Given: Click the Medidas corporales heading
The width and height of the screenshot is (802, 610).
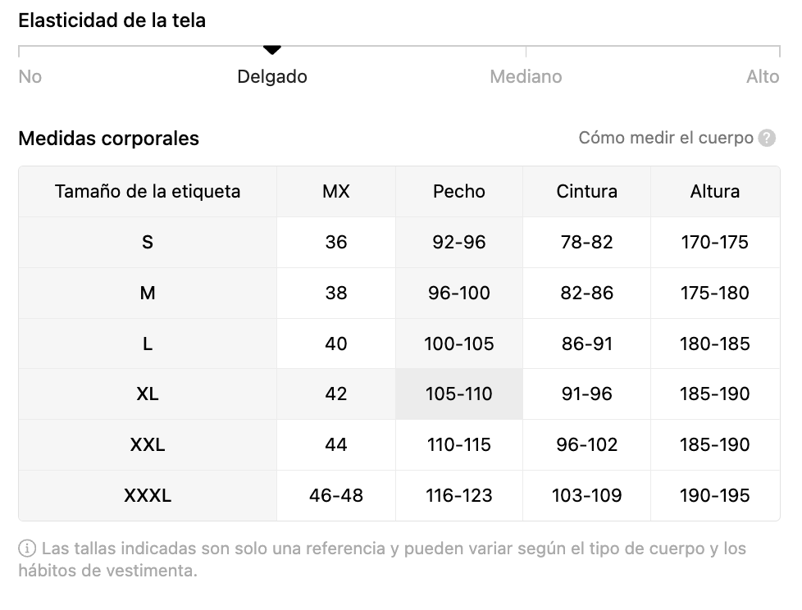Looking at the screenshot, I should click(108, 139).
